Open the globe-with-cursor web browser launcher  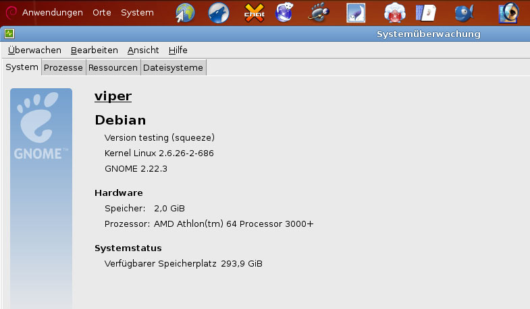click(185, 13)
